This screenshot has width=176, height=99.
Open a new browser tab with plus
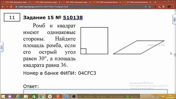click(155, 2)
